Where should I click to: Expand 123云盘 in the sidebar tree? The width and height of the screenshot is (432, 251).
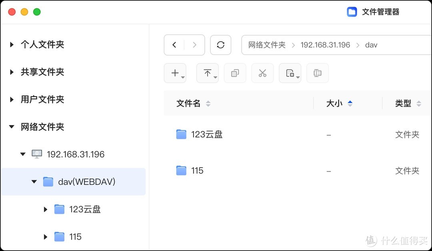pos(45,209)
